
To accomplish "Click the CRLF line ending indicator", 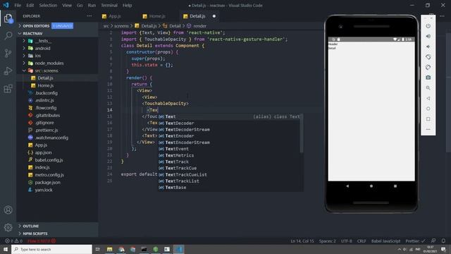I will (x=362, y=241).
